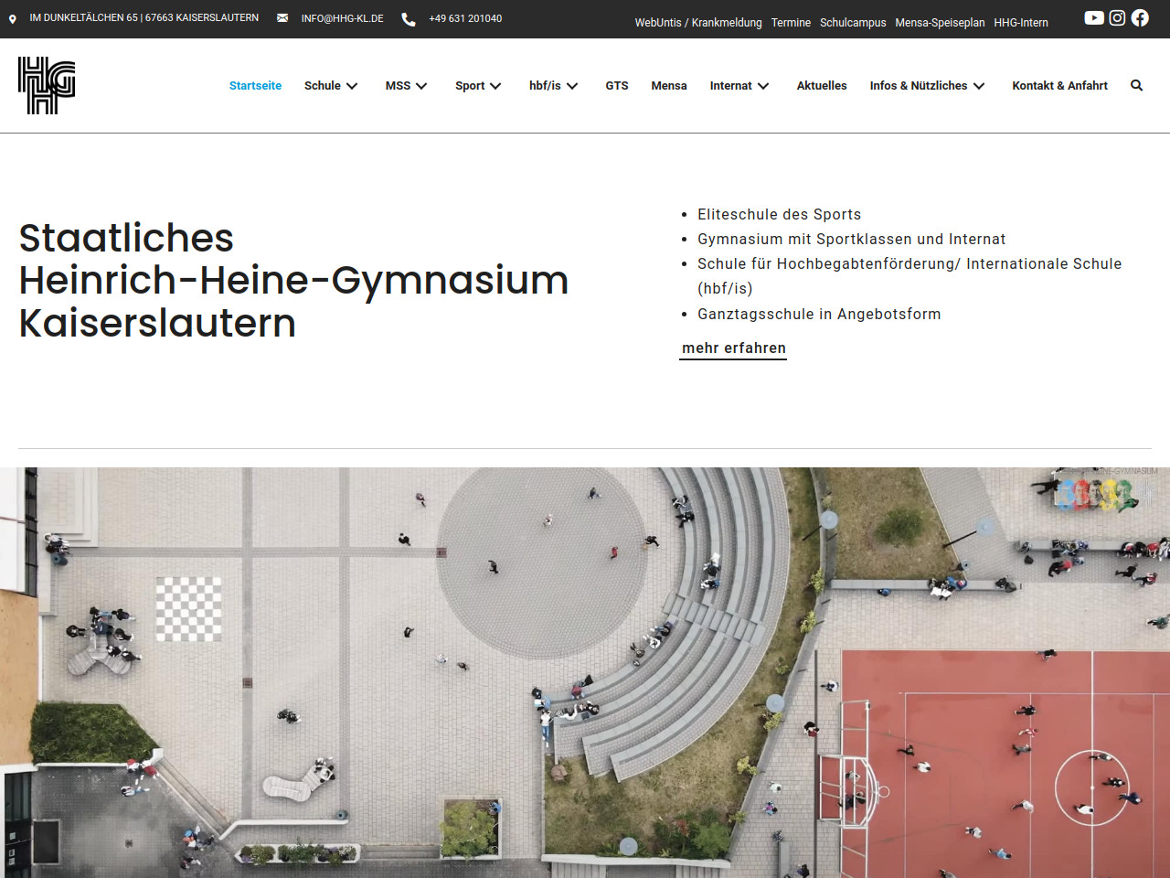Click the email envelope icon

point(282,18)
